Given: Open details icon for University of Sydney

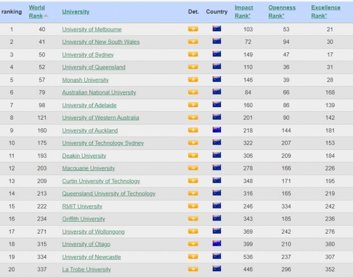Looking at the screenshot, I should click(x=193, y=54).
